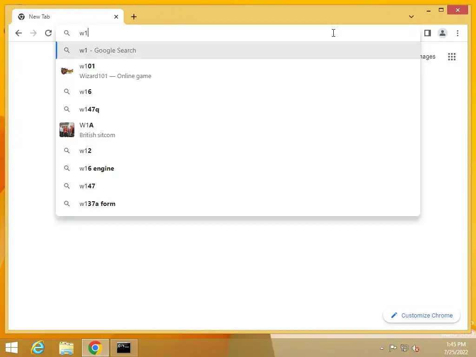Reload the page with refresh icon

[x=48, y=33]
